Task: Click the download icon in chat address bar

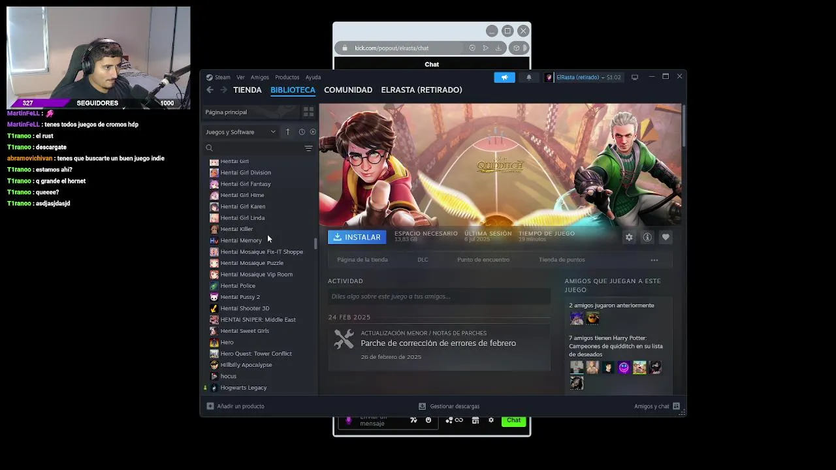Action: pyautogui.click(x=498, y=48)
